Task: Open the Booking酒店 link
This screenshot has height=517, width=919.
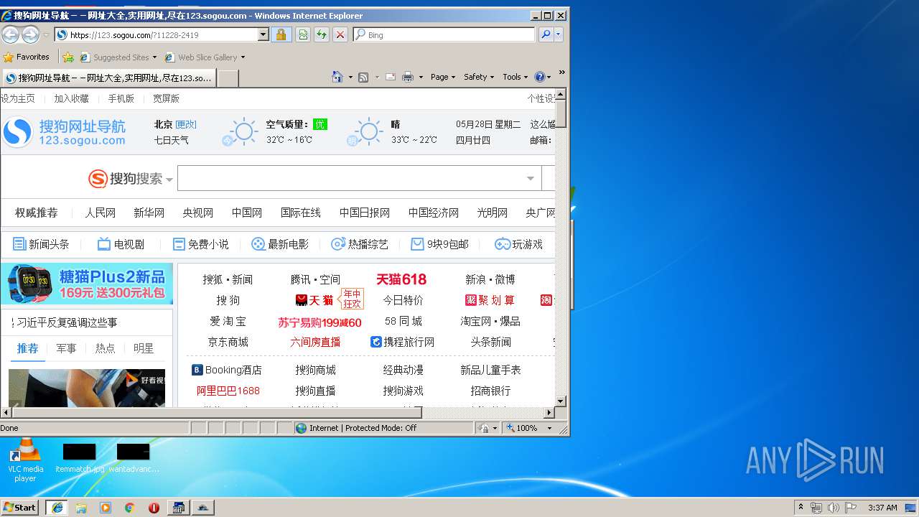Action: (227, 370)
